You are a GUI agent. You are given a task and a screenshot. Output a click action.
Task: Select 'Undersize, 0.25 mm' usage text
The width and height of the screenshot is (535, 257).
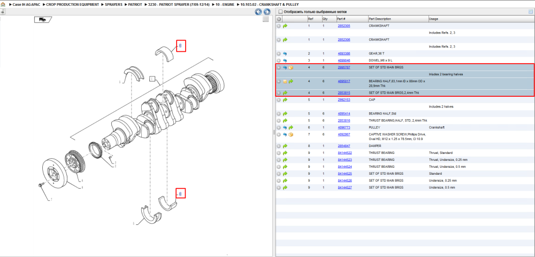(443, 181)
